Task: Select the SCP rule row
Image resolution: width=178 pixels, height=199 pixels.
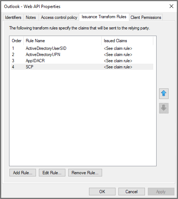Action: click(82, 67)
